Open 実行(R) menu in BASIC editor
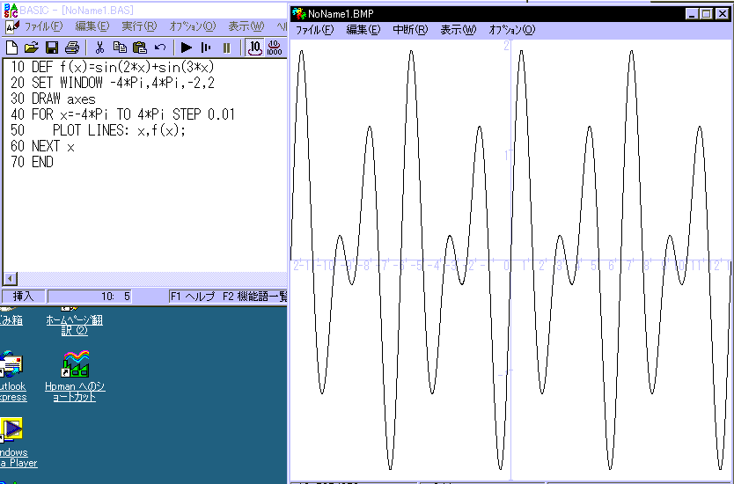 coord(139,26)
